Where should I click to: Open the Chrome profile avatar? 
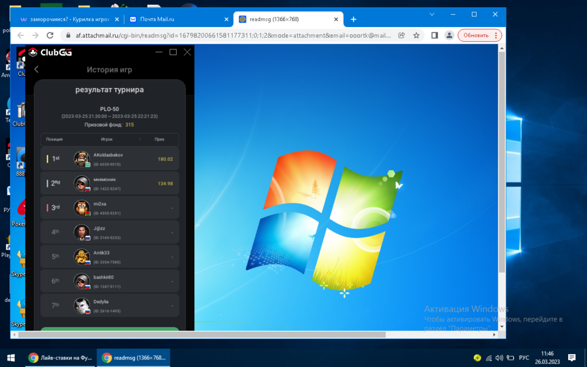[x=449, y=35]
